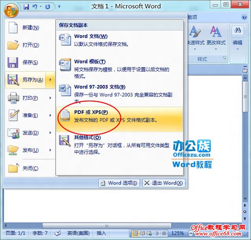Expand the 发送 submenu arrow
The height and width of the screenshot is (240, 251).
[x=50, y=133]
